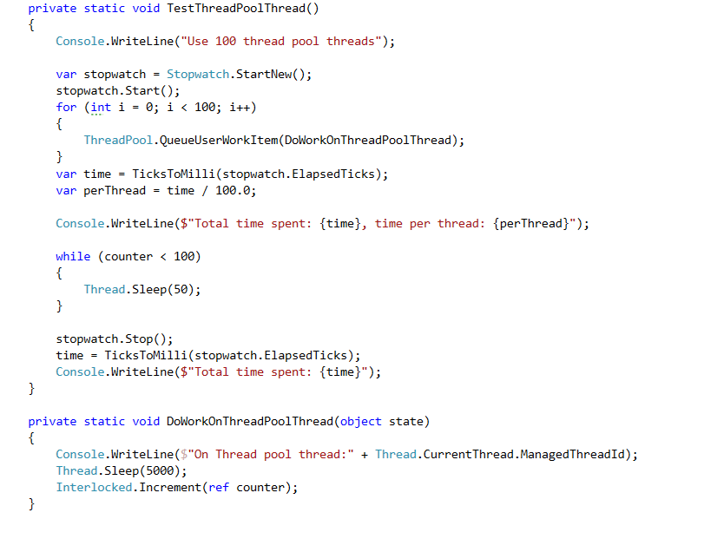717x539 pixels.
Task: Click the TicksToMilli call assigning var time
Action: click(260, 174)
